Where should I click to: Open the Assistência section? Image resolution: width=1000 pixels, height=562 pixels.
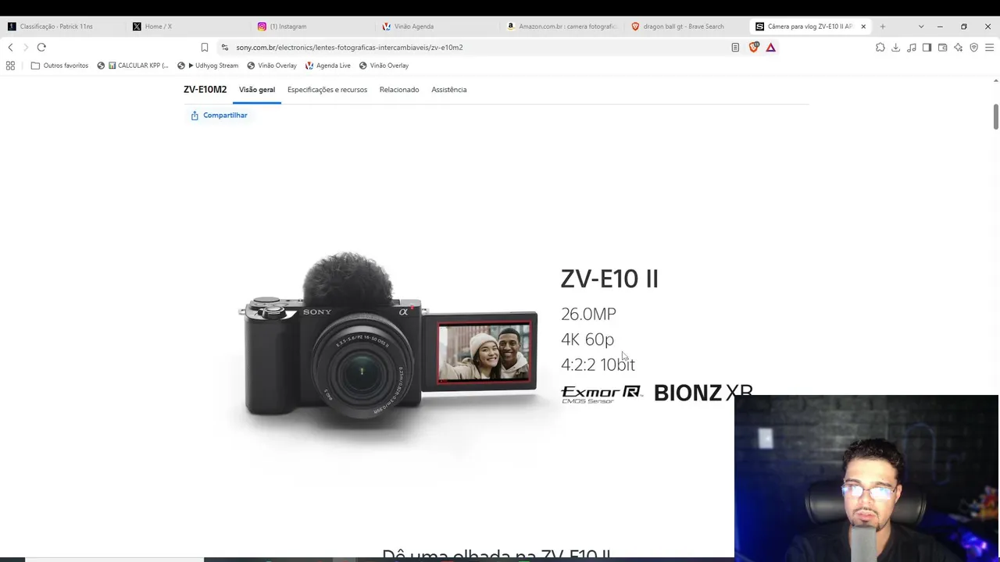tap(449, 90)
